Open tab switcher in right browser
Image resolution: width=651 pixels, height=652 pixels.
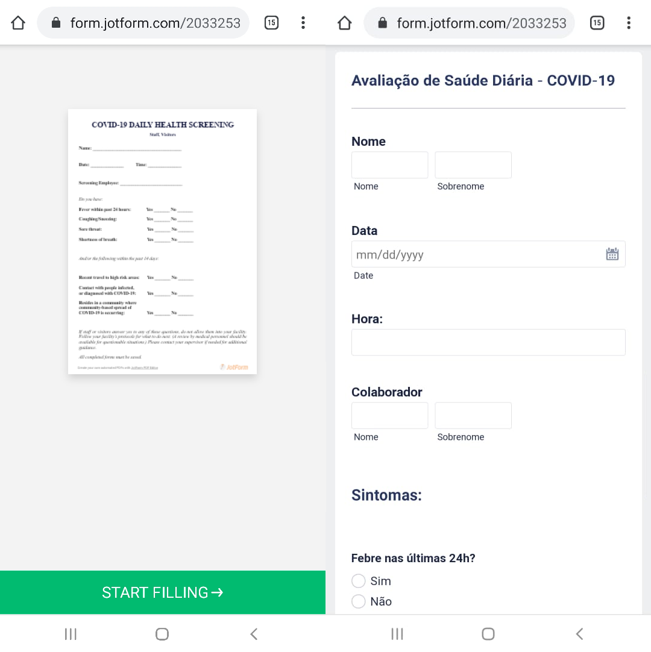(x=597, y=23)
